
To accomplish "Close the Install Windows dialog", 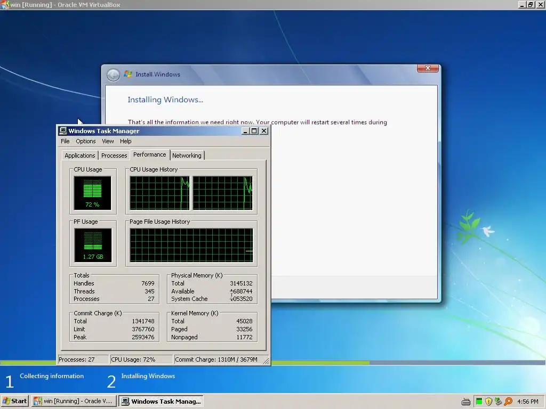I will pos(428,68).
